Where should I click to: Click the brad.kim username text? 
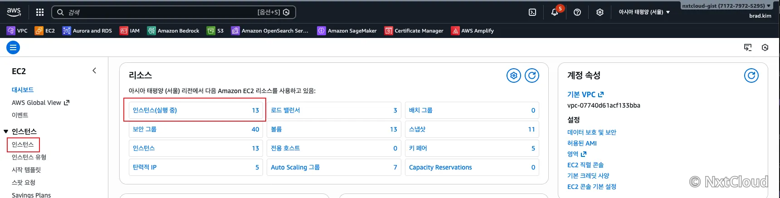click(x=760, y=16)
